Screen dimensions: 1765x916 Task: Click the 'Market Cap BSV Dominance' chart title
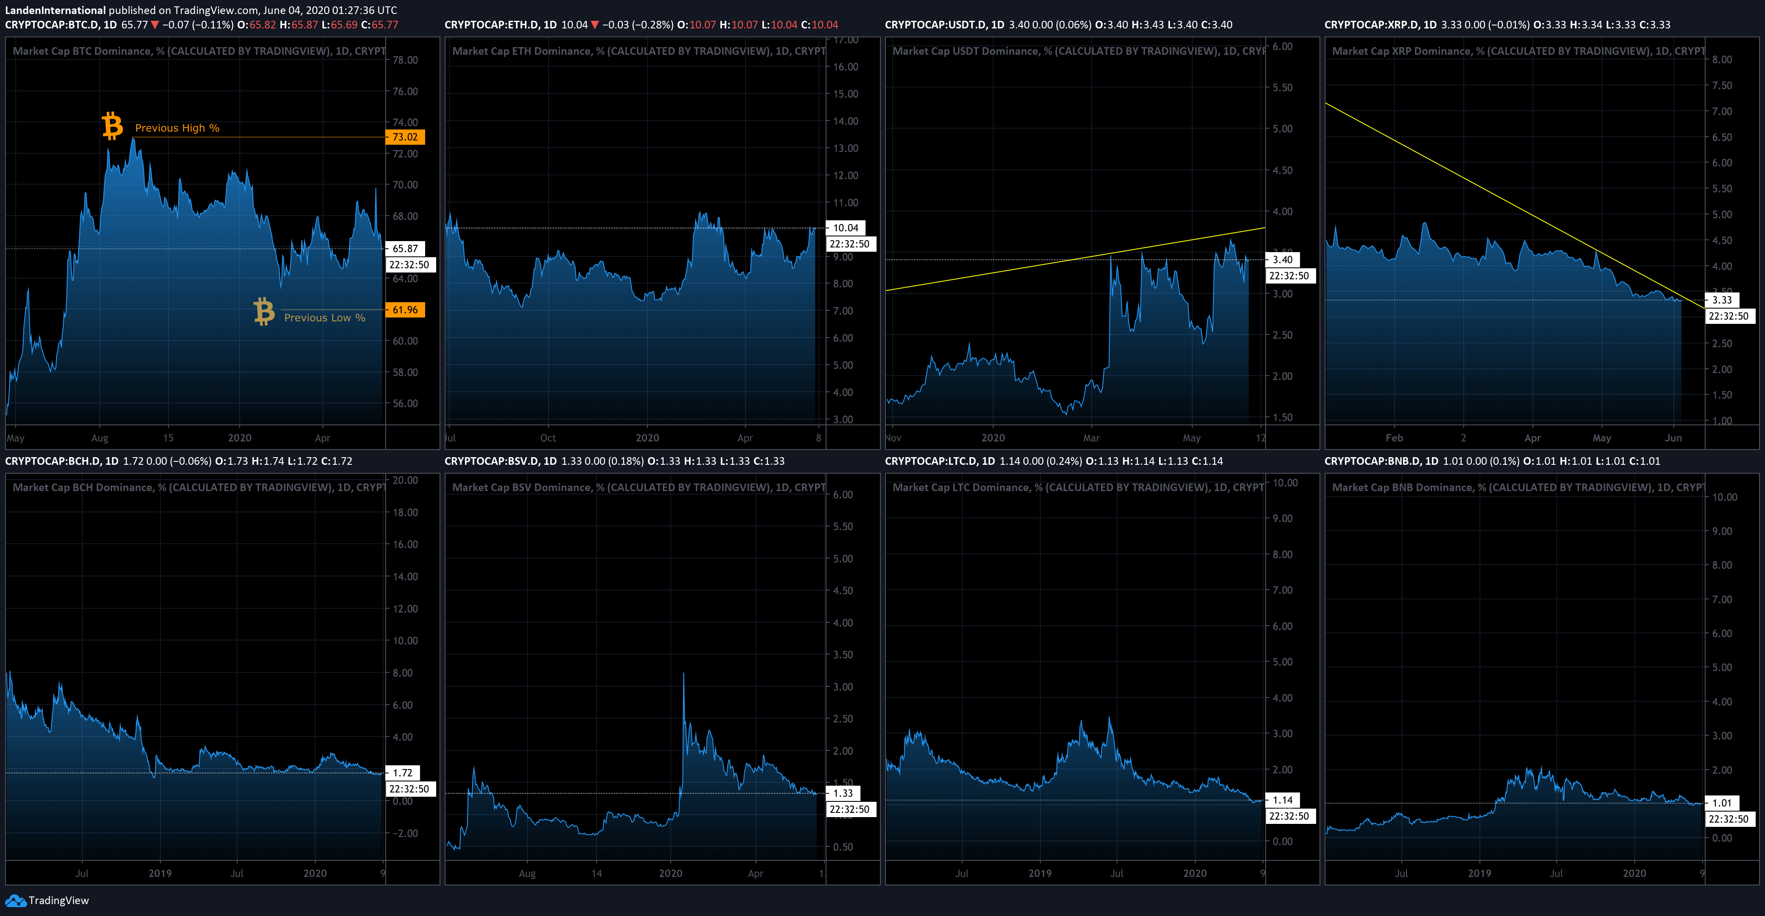click(x=639, y=487)
